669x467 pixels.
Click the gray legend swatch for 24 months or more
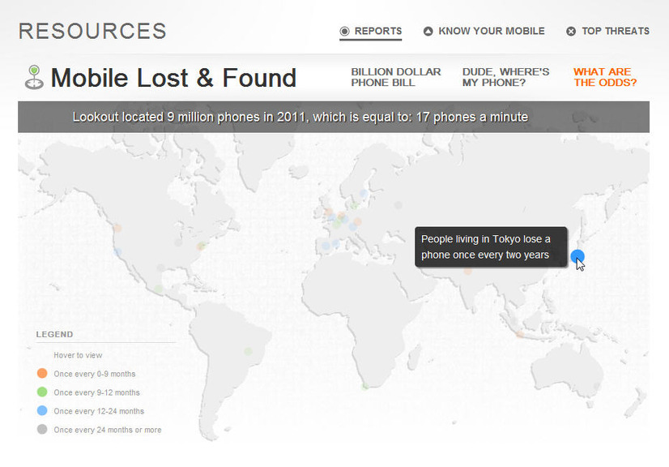42,430
